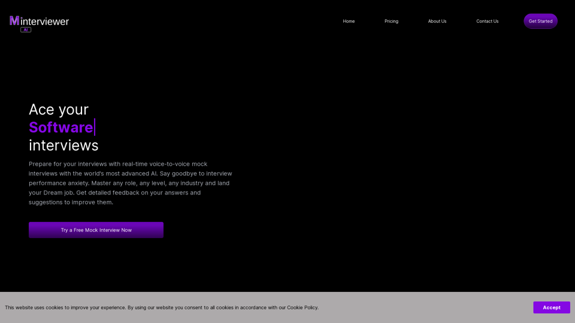
Task: Click the 'Ace your' heading line
Action: [59, 109]
